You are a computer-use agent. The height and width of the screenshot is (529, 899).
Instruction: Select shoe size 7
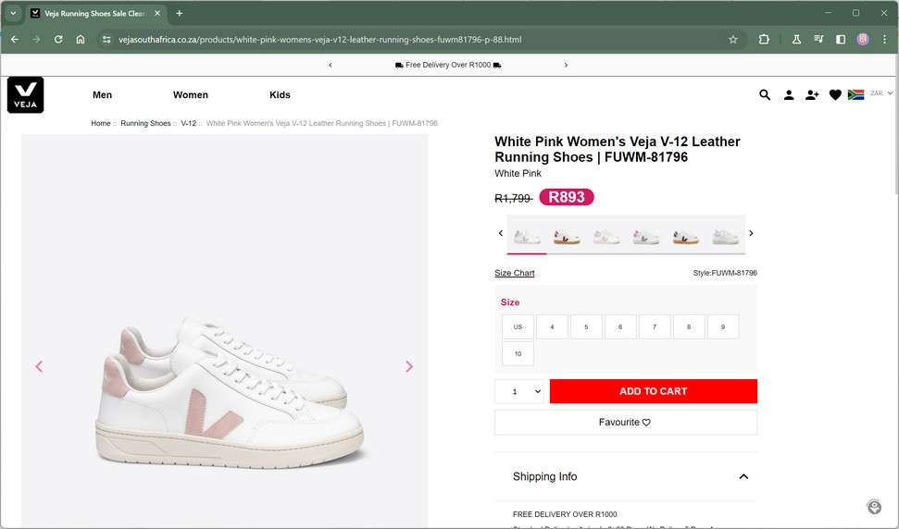click(655, 326)
